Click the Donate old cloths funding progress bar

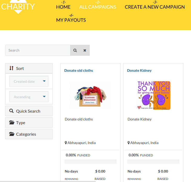91,162
